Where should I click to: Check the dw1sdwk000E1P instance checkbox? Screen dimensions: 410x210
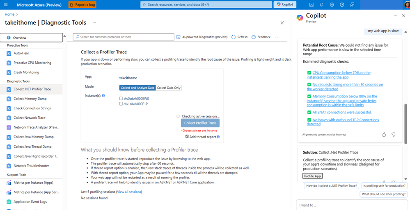pos(121,104)
